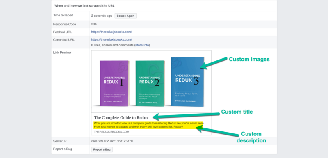Click the Report a Bug button
Viewport: 328px width, 158px height.
click(102, 149)
